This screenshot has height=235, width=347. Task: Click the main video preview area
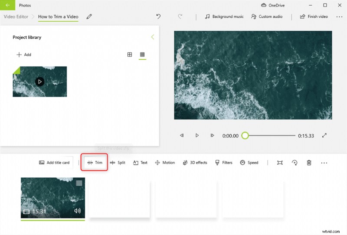(x=253, y=75)
